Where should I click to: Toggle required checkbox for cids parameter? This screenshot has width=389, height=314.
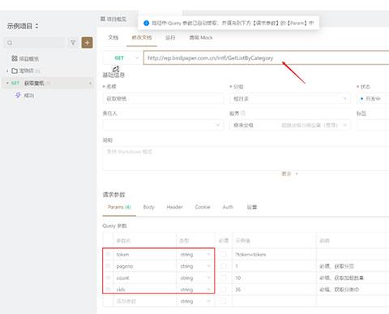tap(224, 290)
